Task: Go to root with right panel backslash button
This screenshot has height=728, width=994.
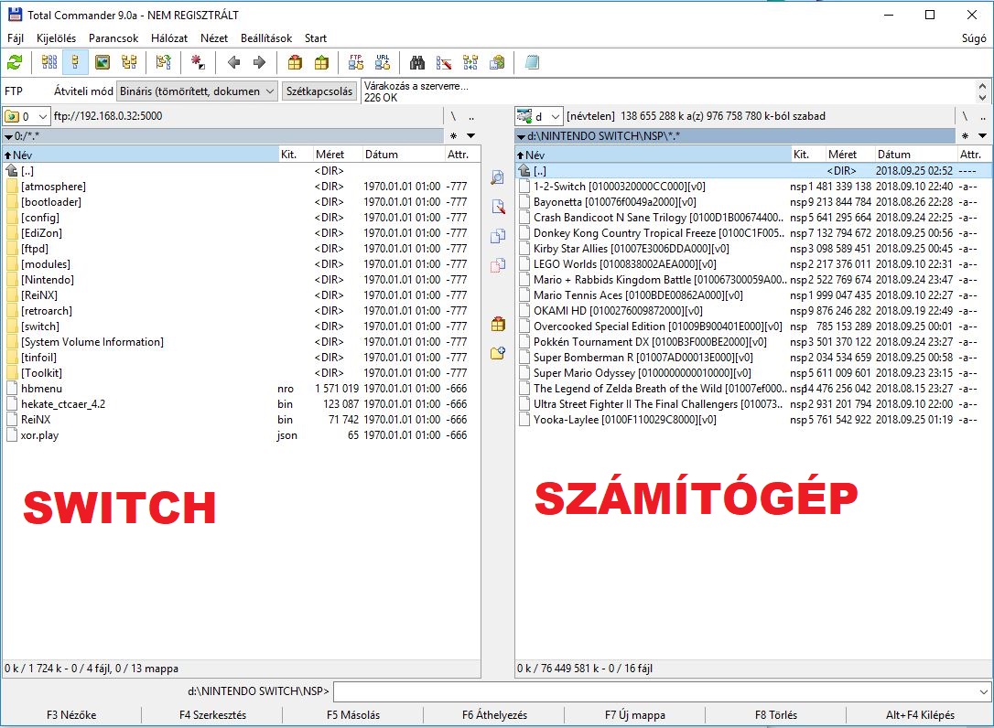Action: [965, 116]
